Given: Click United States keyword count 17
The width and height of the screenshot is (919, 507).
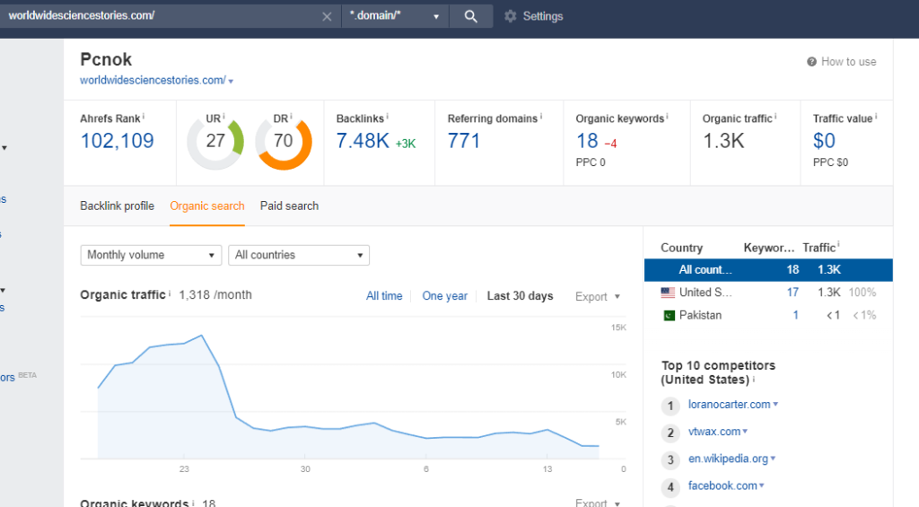Looking at the screenshot, I should (792, 292).
